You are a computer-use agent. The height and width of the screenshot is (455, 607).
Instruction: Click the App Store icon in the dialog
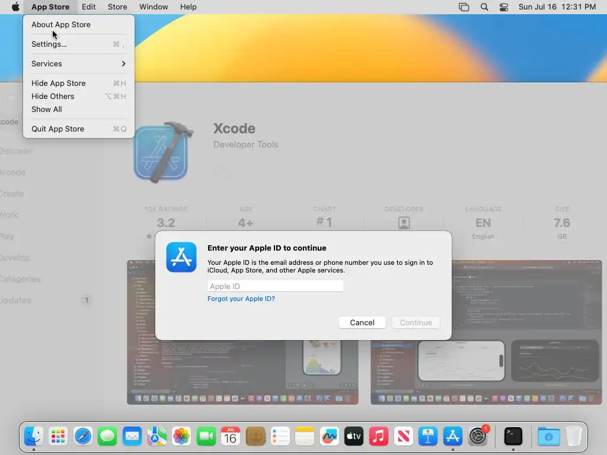click(181, 257)
